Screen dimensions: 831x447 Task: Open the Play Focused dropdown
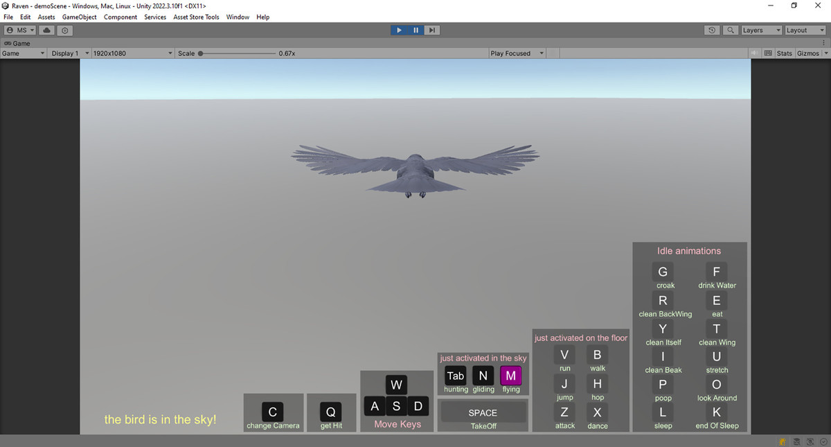[x=517, y=53]
